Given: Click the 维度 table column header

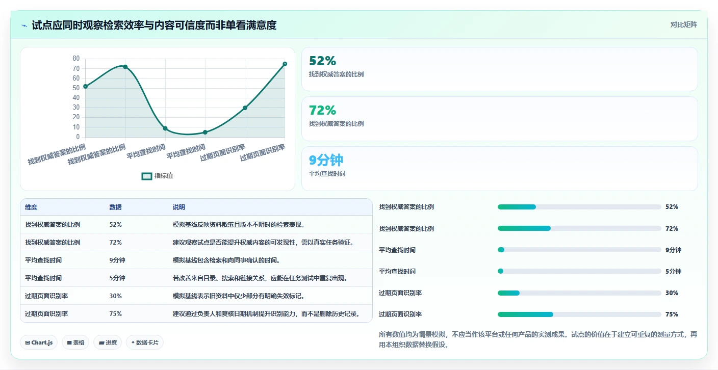Looking at the screenshot, I should [31, 207].
